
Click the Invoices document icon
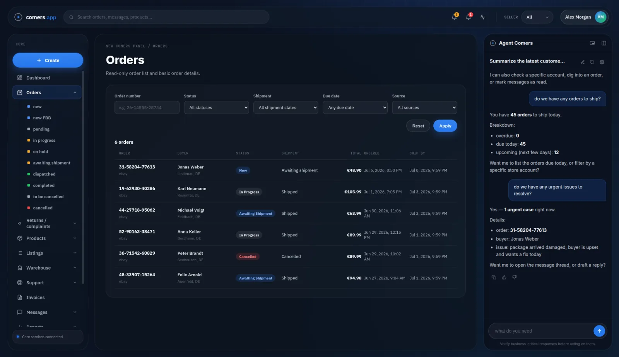[x=20, y=297]
